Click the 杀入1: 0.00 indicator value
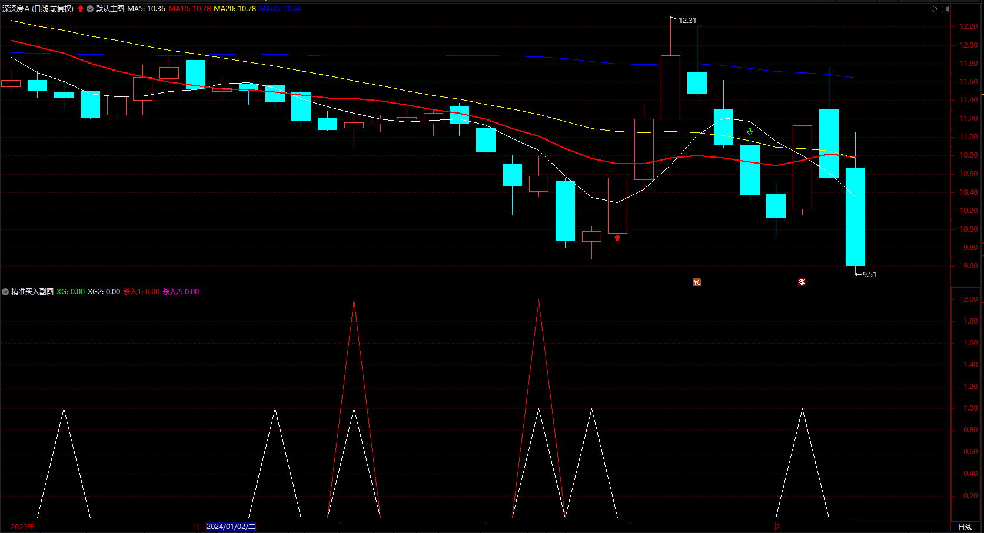 point(141,292)
